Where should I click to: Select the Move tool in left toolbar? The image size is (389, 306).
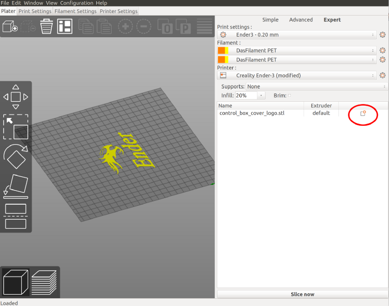click(x=16, y=97)
